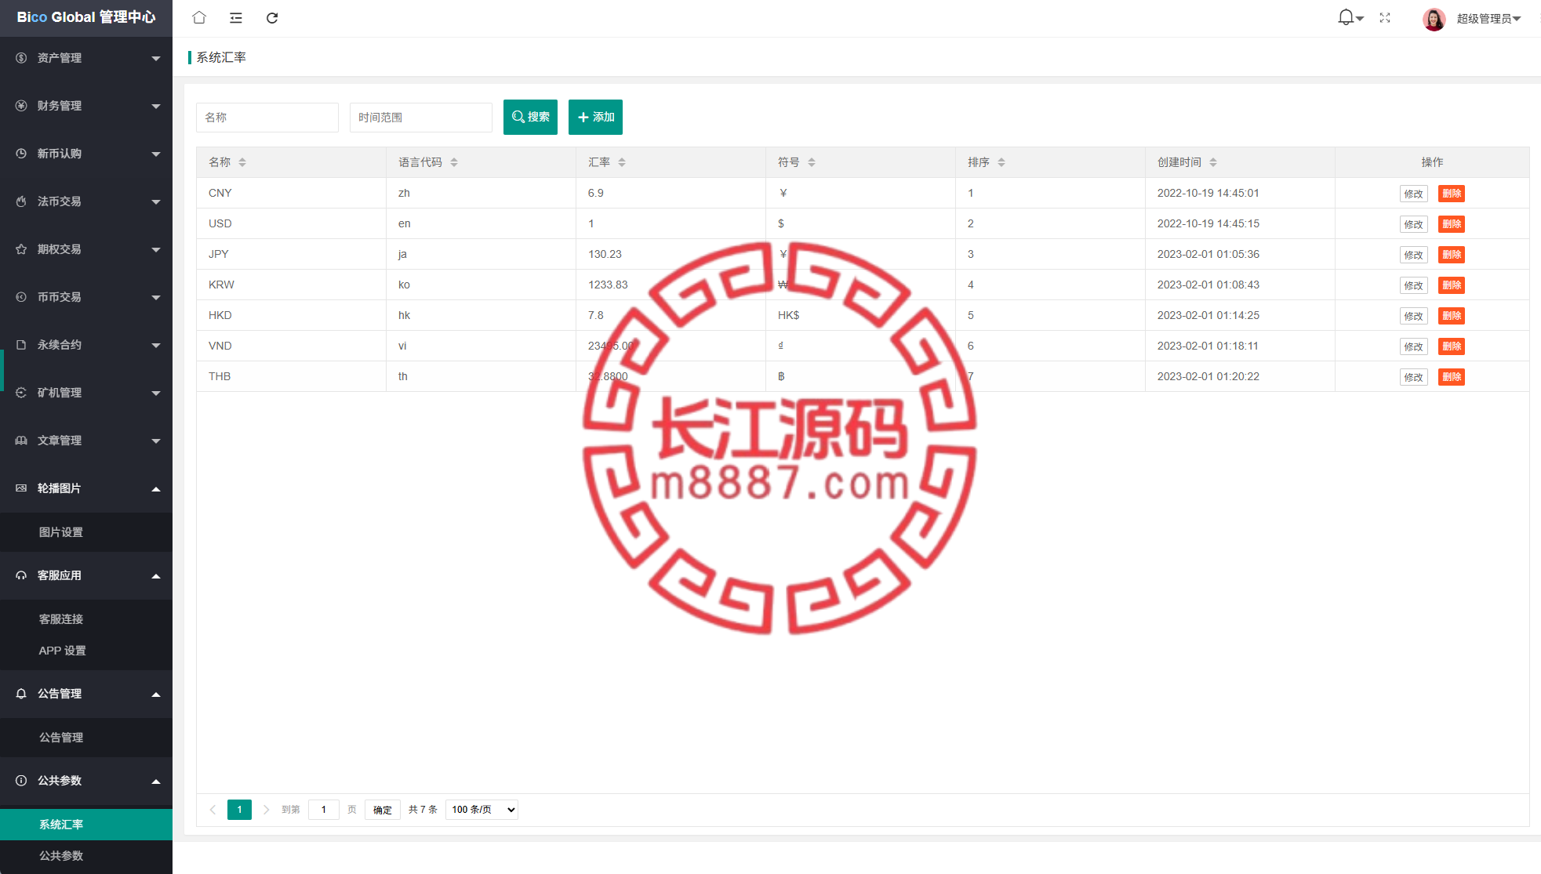The height and width of the screenshot is (874, 1541).
Task: Click 删除 for the JPY row
Action: (x=1452, y=255)
